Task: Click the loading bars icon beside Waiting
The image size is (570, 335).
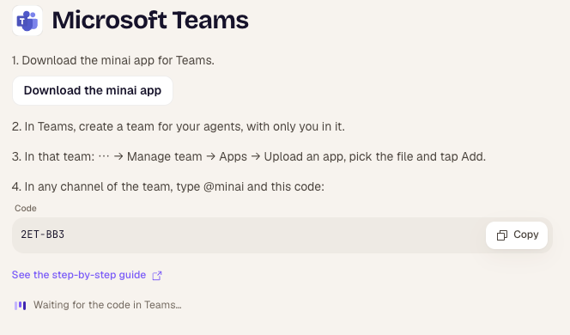Action: tap(21, 306)
